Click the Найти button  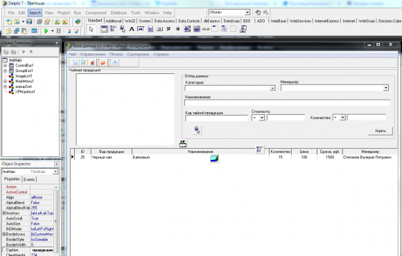tap(381, 131)
